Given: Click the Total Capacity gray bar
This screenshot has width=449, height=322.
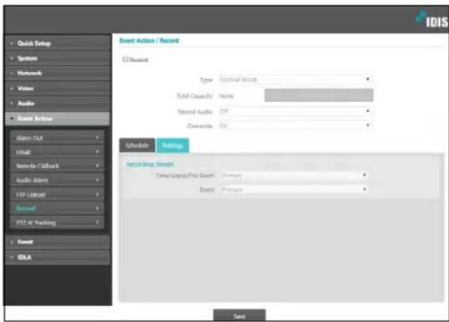Looking at the screenshot, I should pyautogui.click(x=318, y=95).
